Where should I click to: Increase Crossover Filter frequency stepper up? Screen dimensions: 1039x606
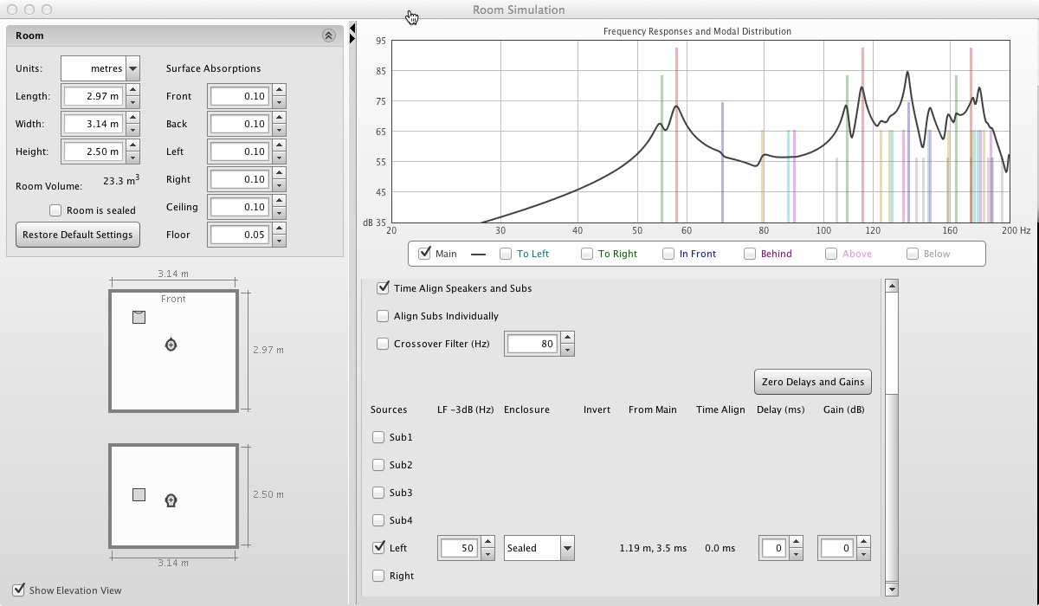[567, 338]
